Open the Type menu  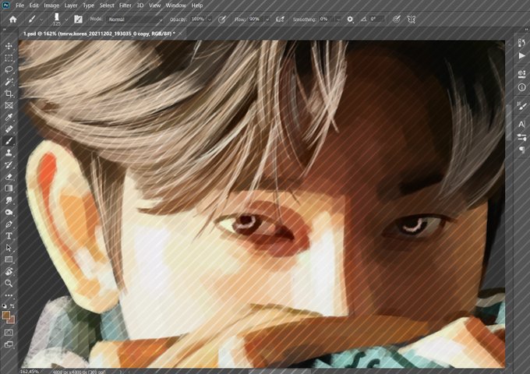point(88,5)
